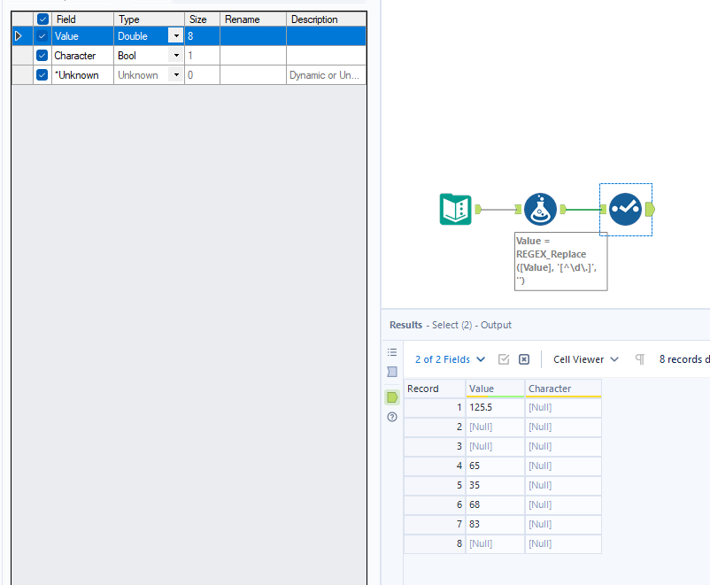This screenshot has width=710, height=585.
Task: Toggle the select-all checkbox in Field header
Action: tap(41, 19)
